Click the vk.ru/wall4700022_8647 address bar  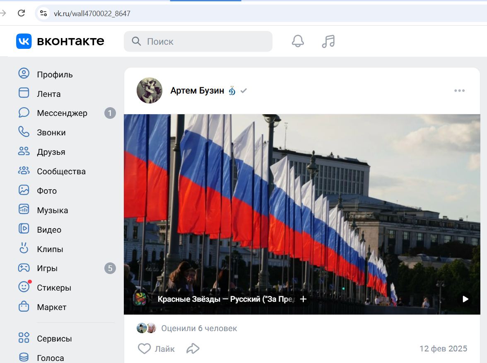(x=92, y=13)
